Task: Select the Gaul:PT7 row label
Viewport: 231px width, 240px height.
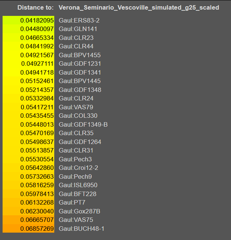Action: [x=72, y=202]
